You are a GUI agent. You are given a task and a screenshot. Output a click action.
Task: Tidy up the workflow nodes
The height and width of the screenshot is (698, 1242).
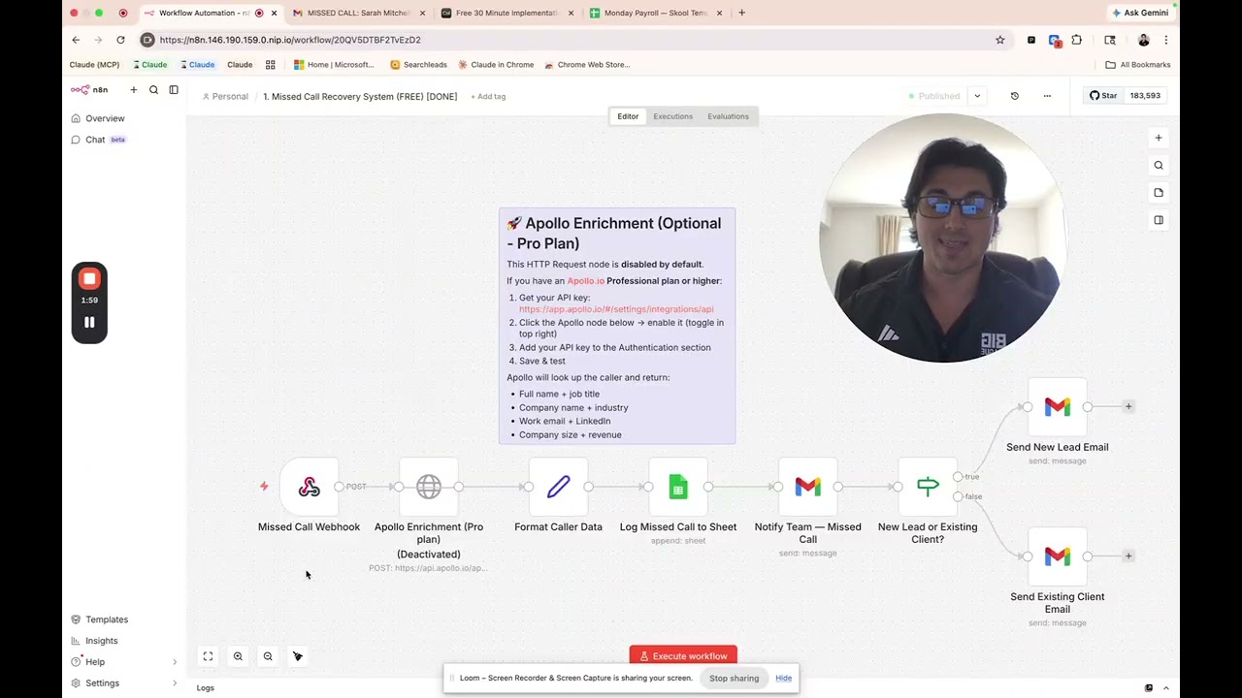(x=298, y=656)
